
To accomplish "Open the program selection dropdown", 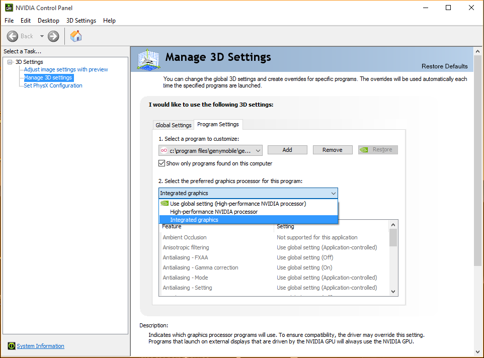I will point(210,150).
